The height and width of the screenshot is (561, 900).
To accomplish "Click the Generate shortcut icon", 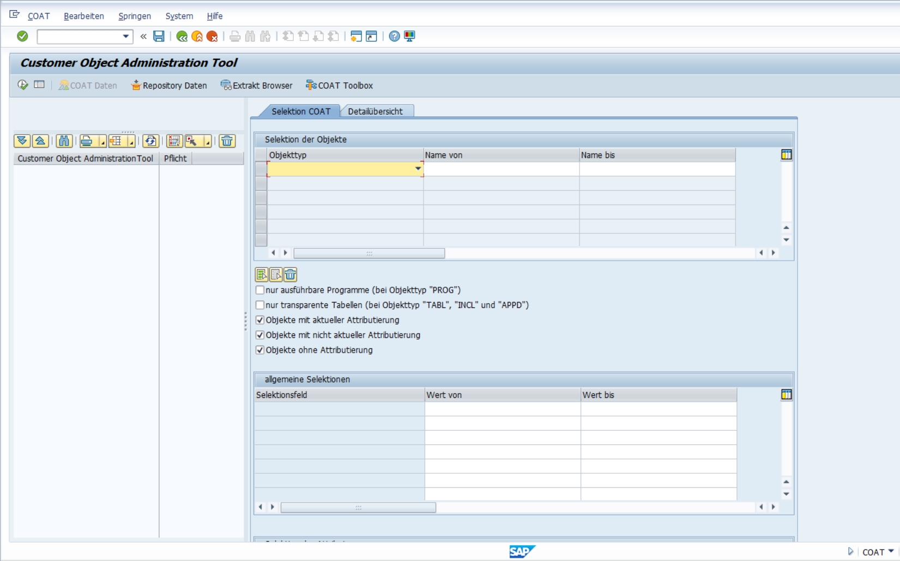I will pyautogui.click(x=371, y=37).
